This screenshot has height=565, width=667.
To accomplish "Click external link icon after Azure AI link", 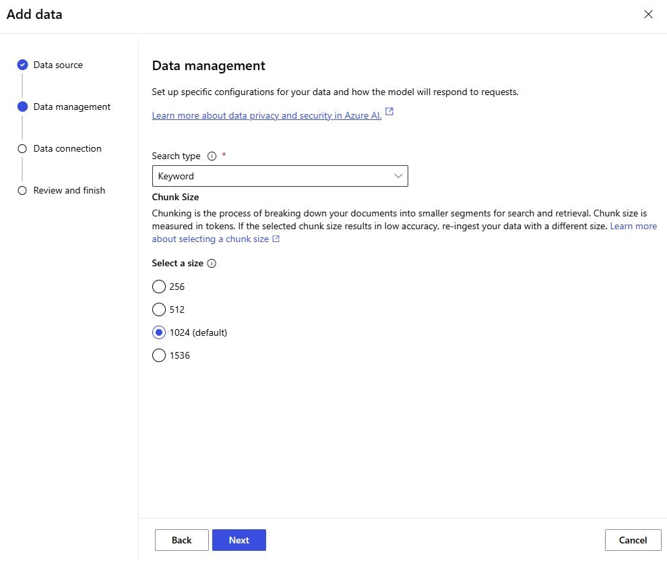I will (389, 113).
